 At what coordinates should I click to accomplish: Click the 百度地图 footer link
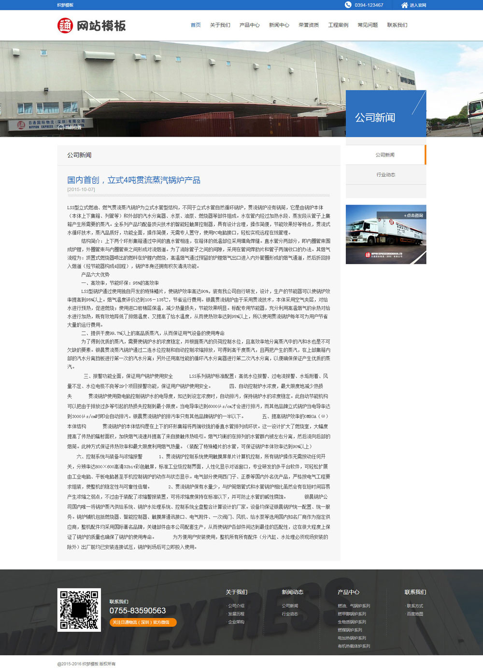(x=415, y=614)
